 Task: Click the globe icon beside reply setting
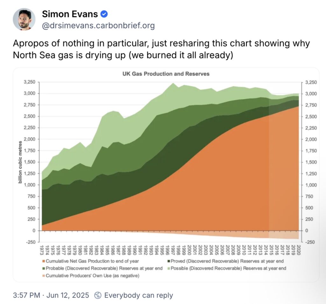point(98,295)
